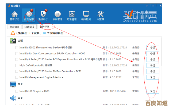Open the title bar dropdown menu arrow
The height and width of the screenshot is (108, 169).
tap(147, 5)
